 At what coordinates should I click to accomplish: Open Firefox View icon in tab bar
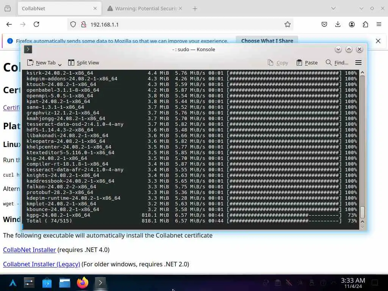click(8, 8)
